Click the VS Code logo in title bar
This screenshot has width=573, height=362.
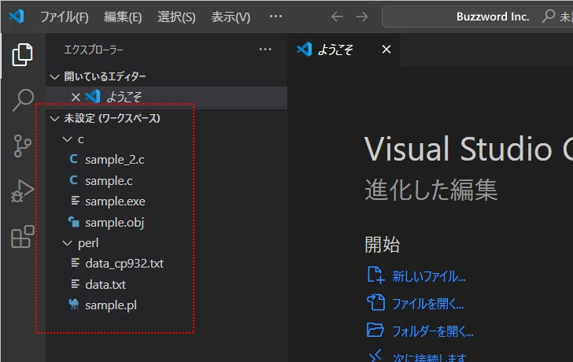coord(17,17)
